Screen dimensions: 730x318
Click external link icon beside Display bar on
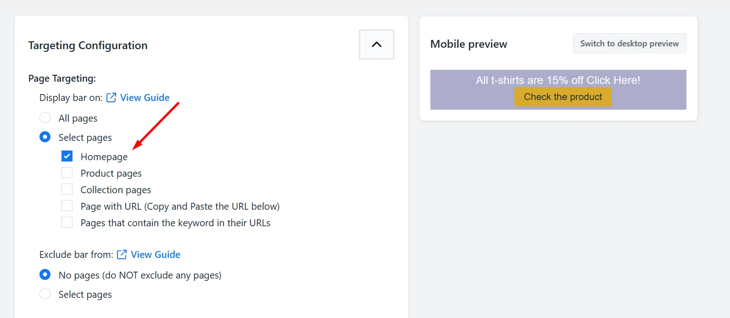pyautogui.click(x=111, y=98)
